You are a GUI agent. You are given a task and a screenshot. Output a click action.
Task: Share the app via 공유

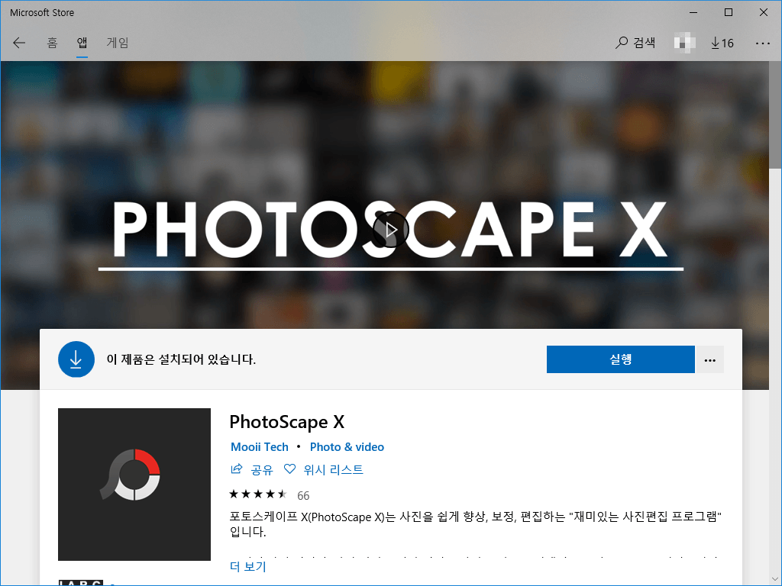coord(252,469)
